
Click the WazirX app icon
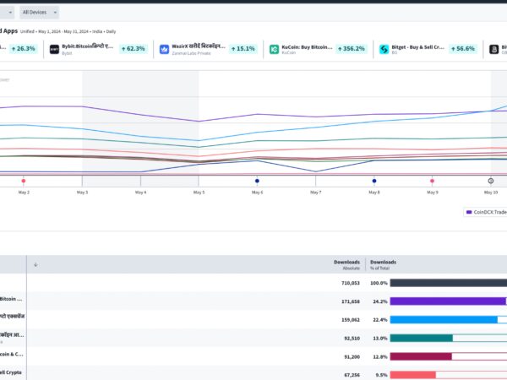tap(164, 49)
